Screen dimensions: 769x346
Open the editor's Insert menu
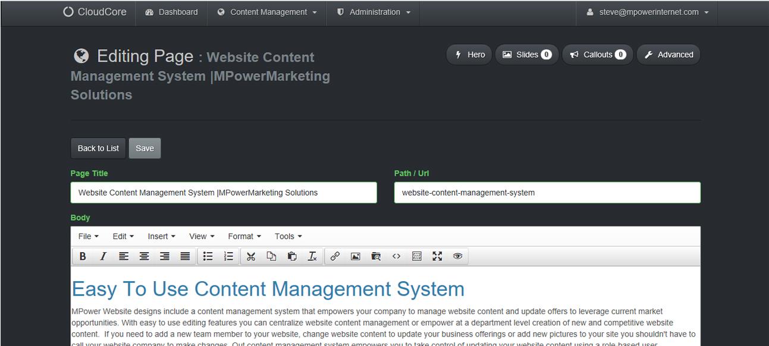pos(161,237)
